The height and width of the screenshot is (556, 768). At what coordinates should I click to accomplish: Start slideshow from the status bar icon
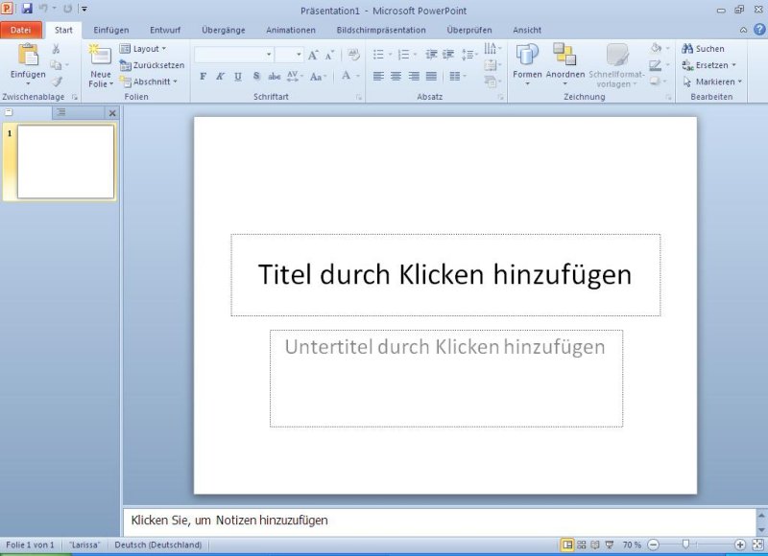tap(610, 544)
